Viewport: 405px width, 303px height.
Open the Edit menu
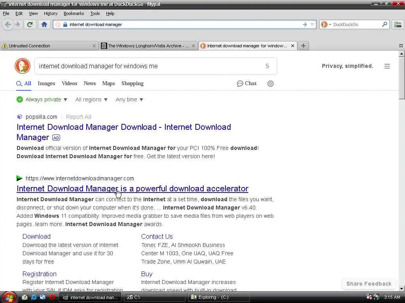(x=19, y=13)
